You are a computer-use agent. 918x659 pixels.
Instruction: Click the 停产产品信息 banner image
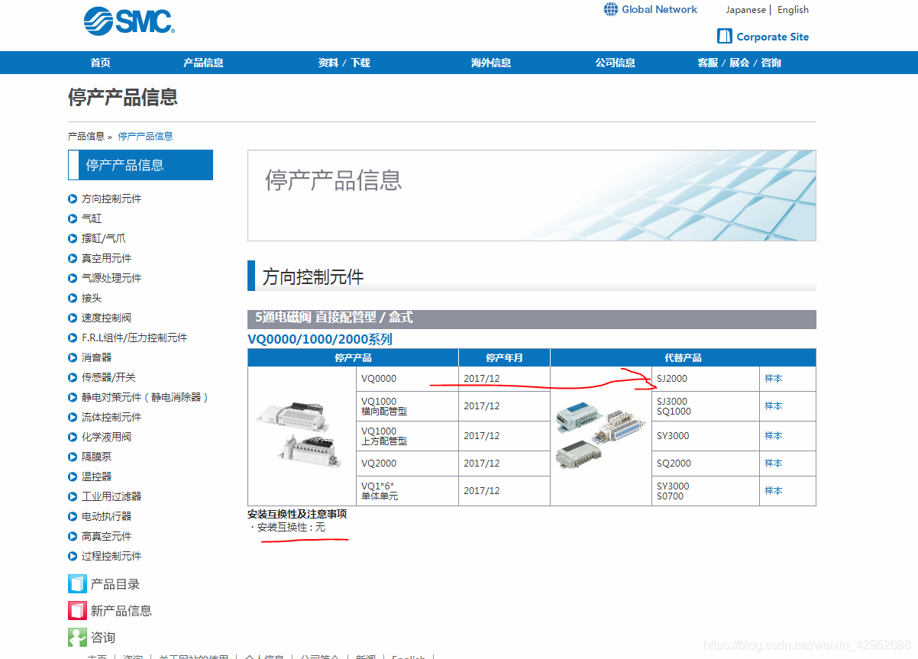[x=532, y=195]
